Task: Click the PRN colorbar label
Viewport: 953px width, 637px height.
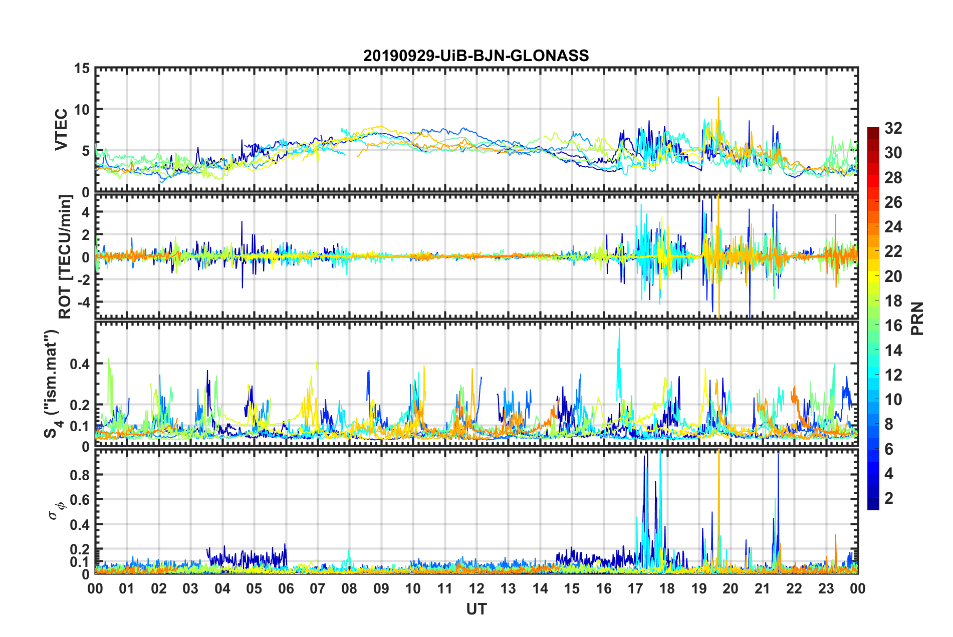Action: (917, 318)
